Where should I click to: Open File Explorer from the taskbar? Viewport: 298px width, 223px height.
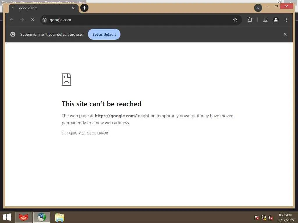(x=60, y=217)
